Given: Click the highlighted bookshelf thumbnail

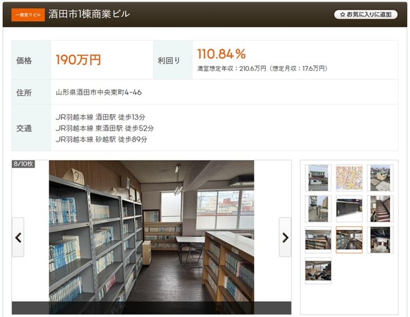Looking at the screenshot, I should (x=349, y=240).
